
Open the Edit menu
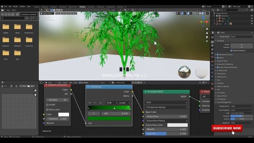[x=10, y=6]
